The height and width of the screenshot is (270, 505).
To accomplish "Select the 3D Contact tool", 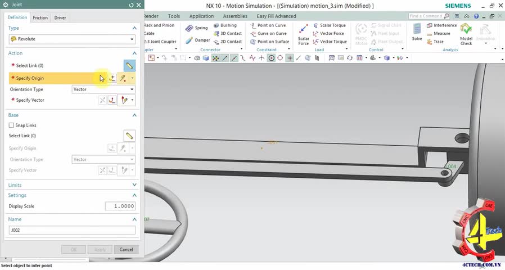I will tap(228, 33).
